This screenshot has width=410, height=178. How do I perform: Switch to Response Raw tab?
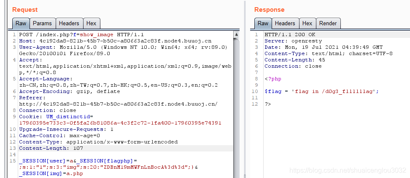pos(263,23)
